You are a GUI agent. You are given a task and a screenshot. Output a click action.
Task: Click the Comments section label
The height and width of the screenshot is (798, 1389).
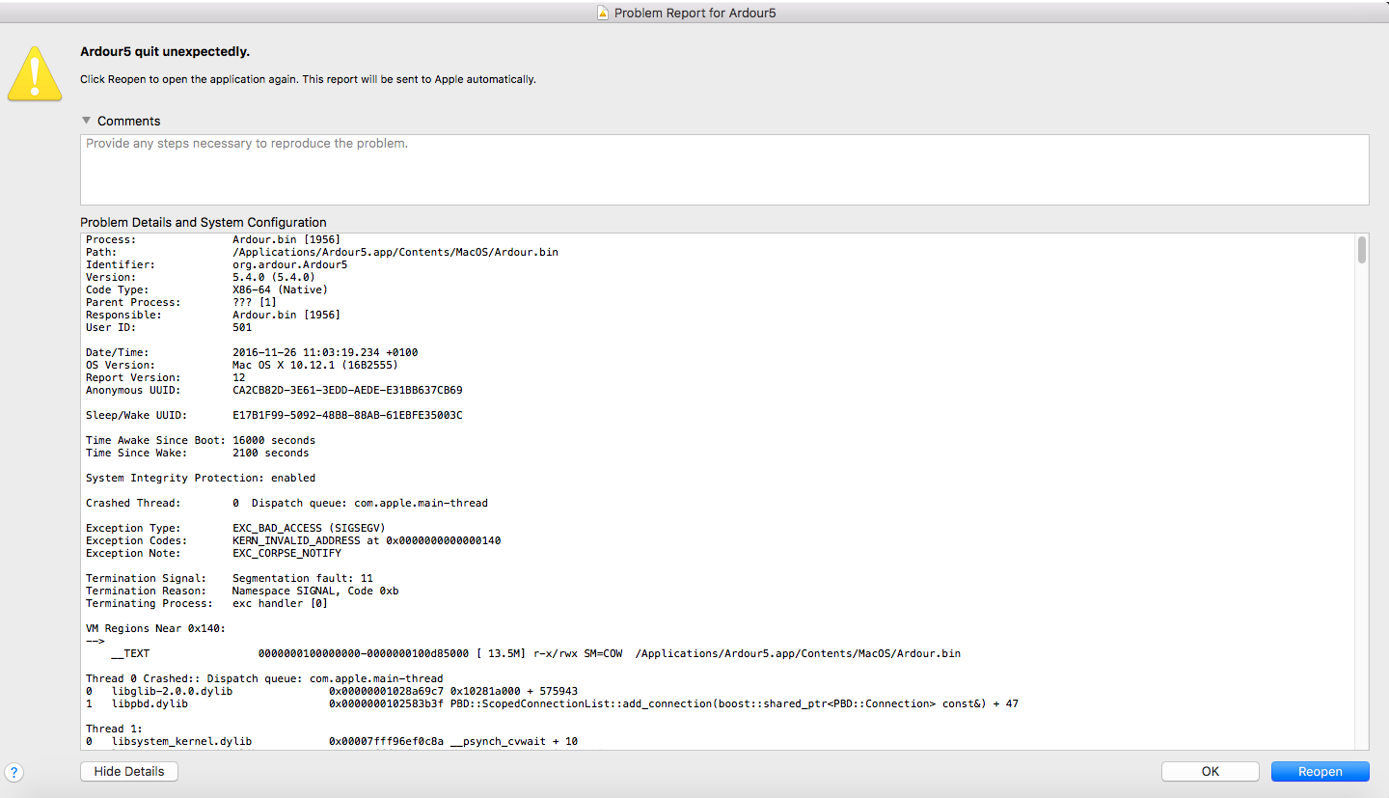point(128,121)
